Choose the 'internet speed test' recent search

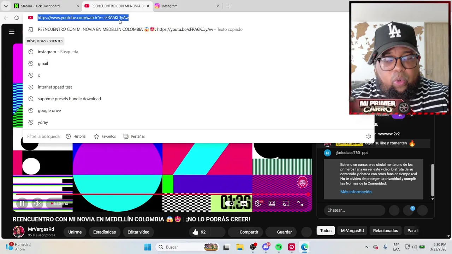coord(198,87)
